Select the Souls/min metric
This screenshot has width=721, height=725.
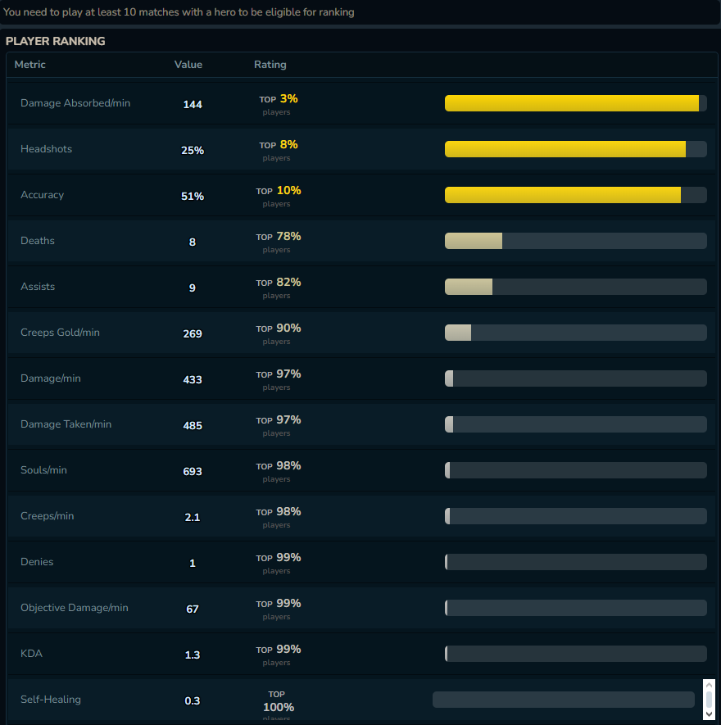pyautogui.click(x=43, y=470)
